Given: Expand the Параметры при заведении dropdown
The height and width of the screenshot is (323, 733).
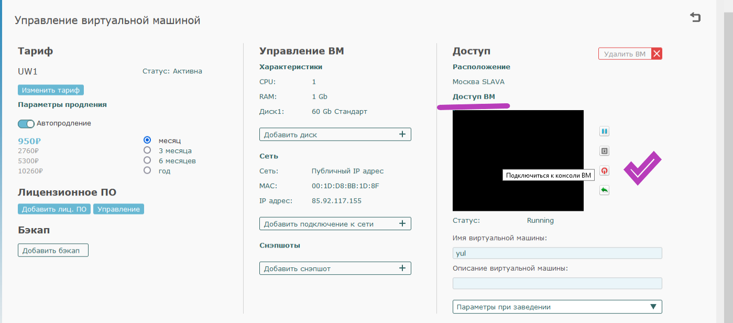Looking at the screenshot, I should coord(557,307).
